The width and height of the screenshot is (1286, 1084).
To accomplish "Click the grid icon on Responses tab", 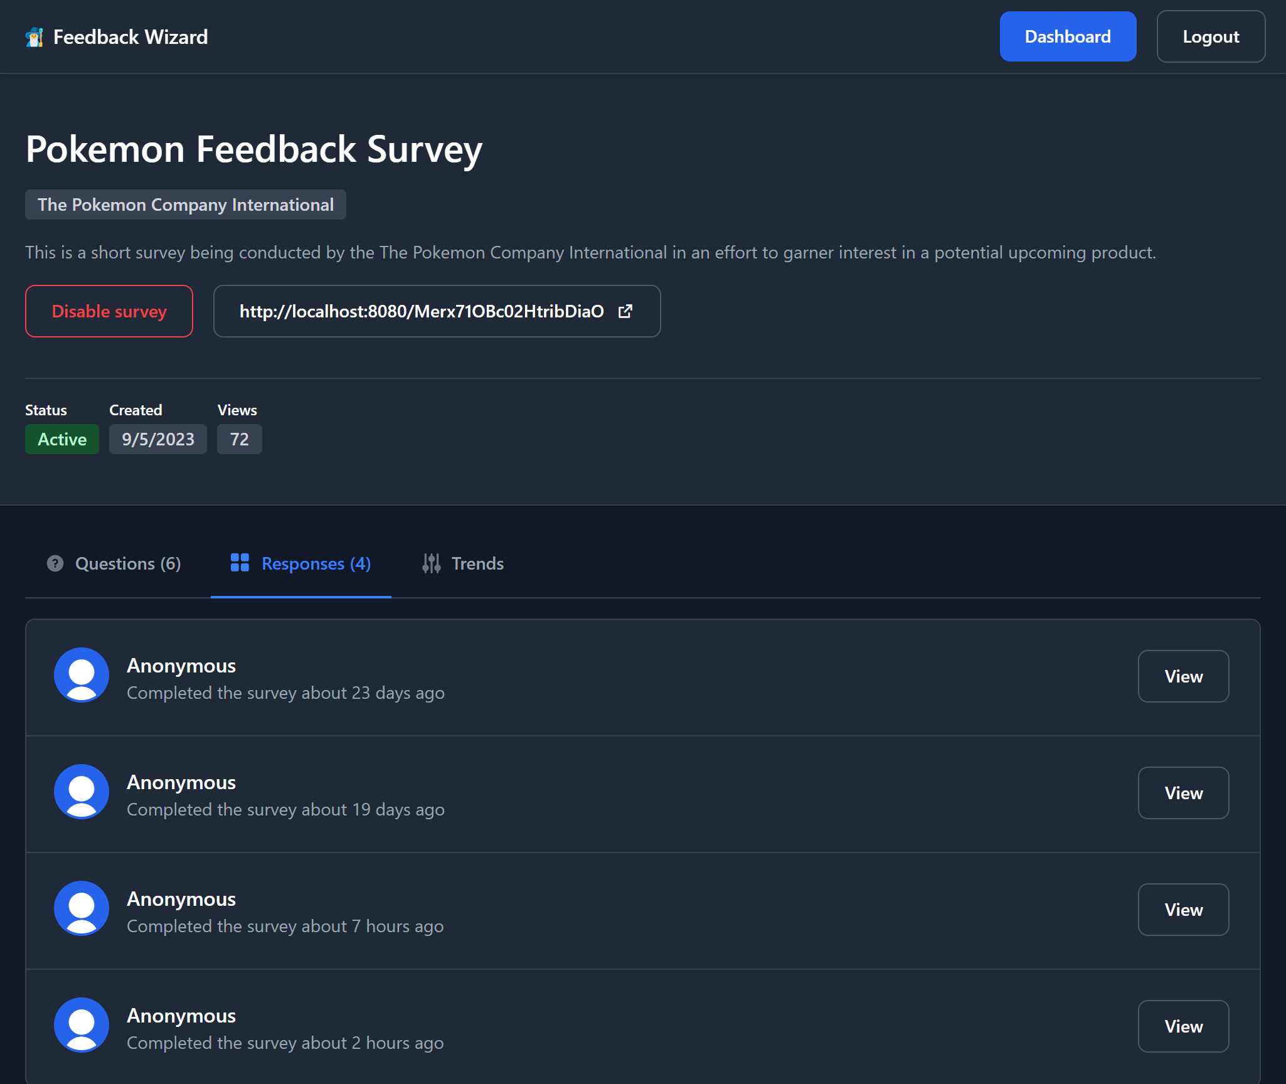I will tap(240, 563).
